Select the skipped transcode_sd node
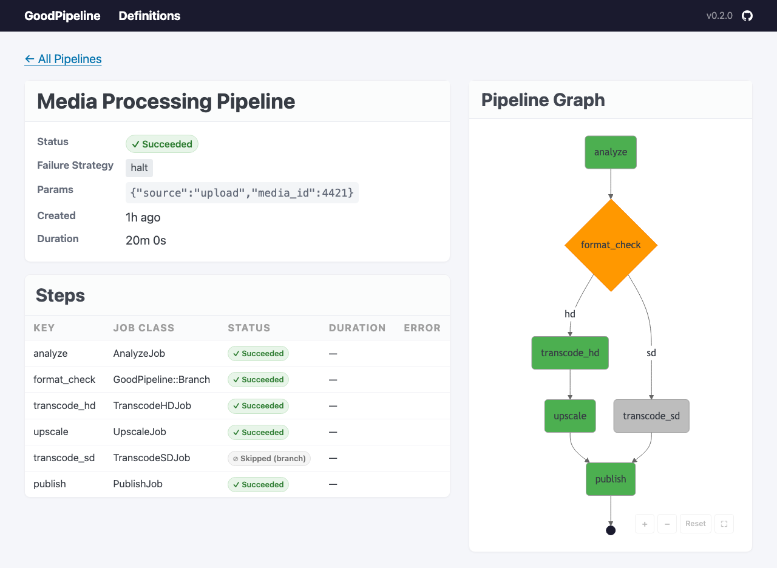 click(651, 416)
